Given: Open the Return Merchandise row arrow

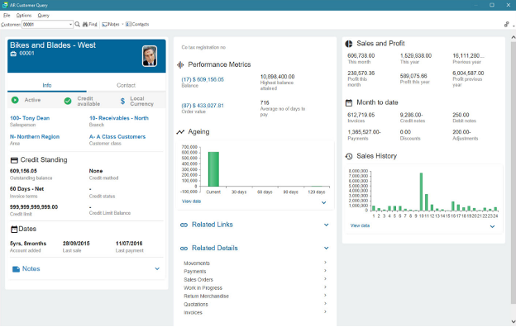Looking at the screenshot, I should coord(325,295).
